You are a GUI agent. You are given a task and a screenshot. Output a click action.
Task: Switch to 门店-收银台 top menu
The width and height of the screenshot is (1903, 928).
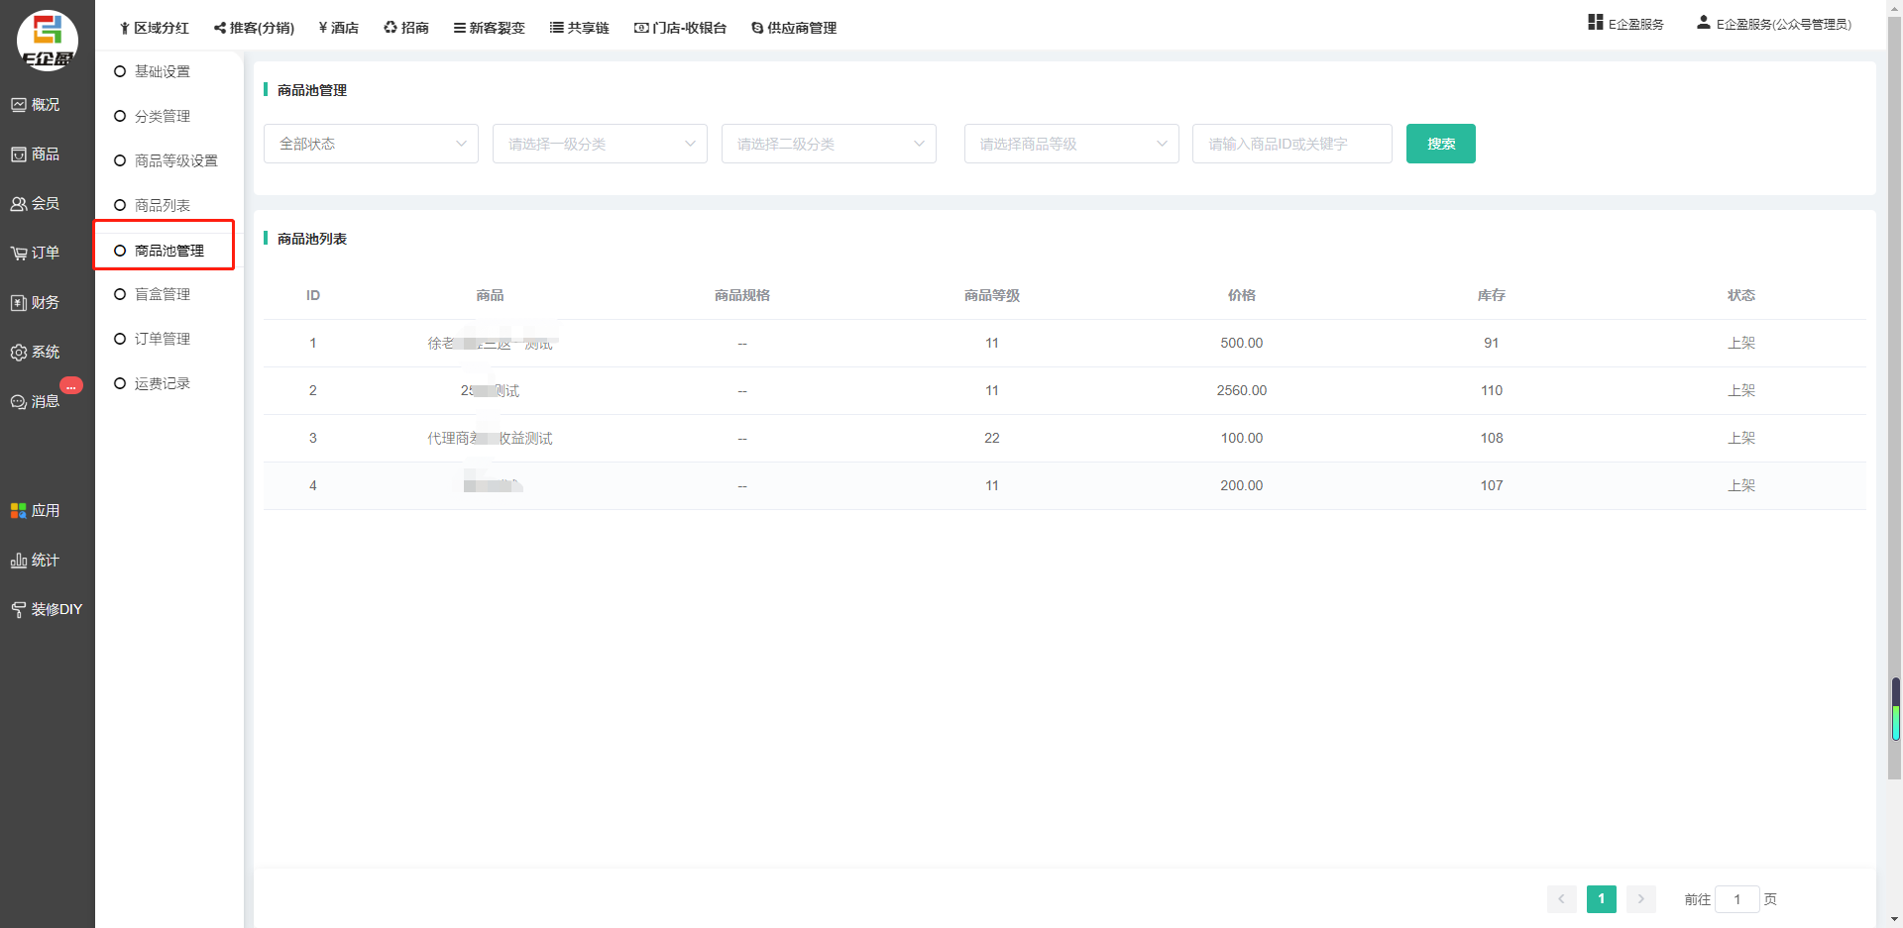click(681, 28)
